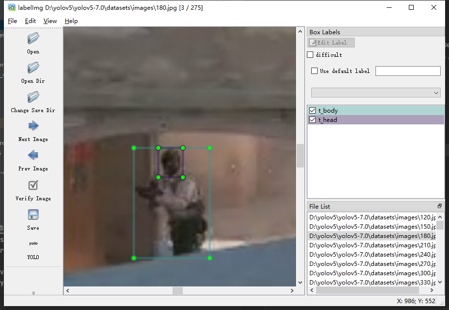Select 180.jpg in File List
Screen dimensions: 449x310
372,236
